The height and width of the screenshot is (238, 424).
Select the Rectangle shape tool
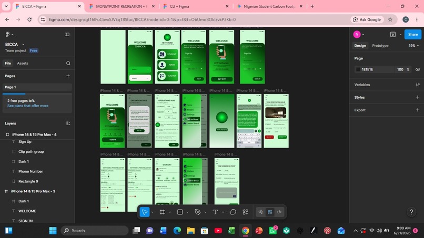pyautogui.click(x=180, y=212)
